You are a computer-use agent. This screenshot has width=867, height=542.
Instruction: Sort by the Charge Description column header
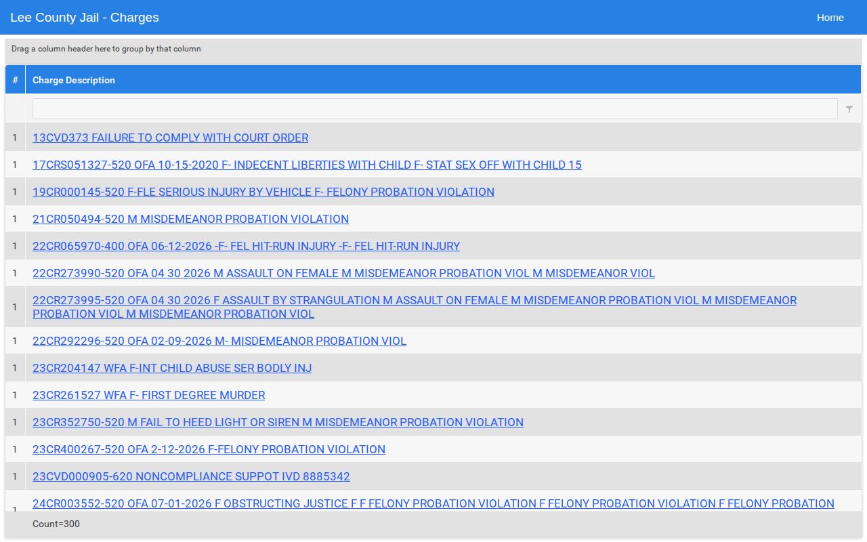443,80
